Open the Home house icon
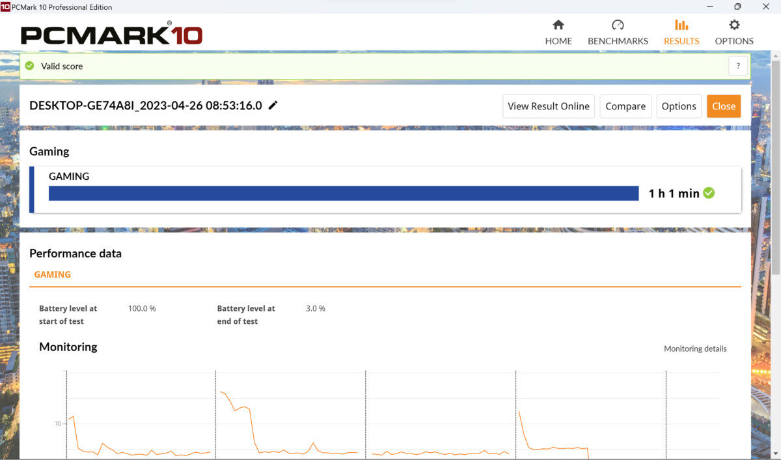The width and height of the screenshot is (781, 460). (558, 25)
